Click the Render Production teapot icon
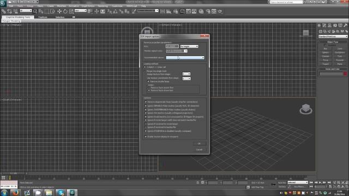The image size is (349, 196). pos(220,11)
